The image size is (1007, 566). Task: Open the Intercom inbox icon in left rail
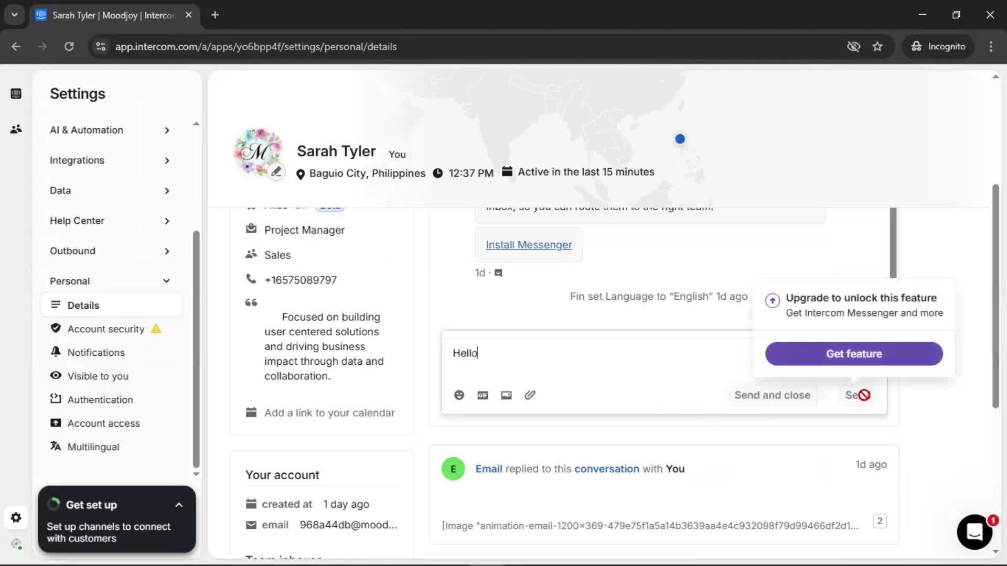(16, 94)
